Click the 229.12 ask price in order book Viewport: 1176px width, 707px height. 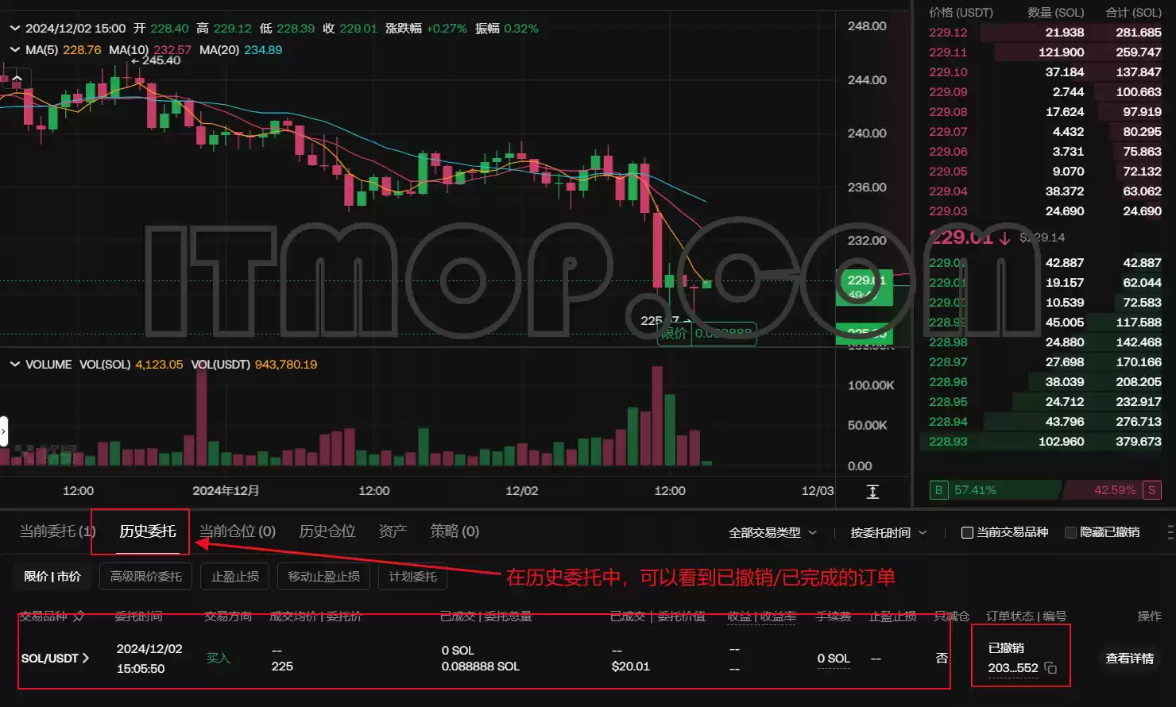pos(948,33)
